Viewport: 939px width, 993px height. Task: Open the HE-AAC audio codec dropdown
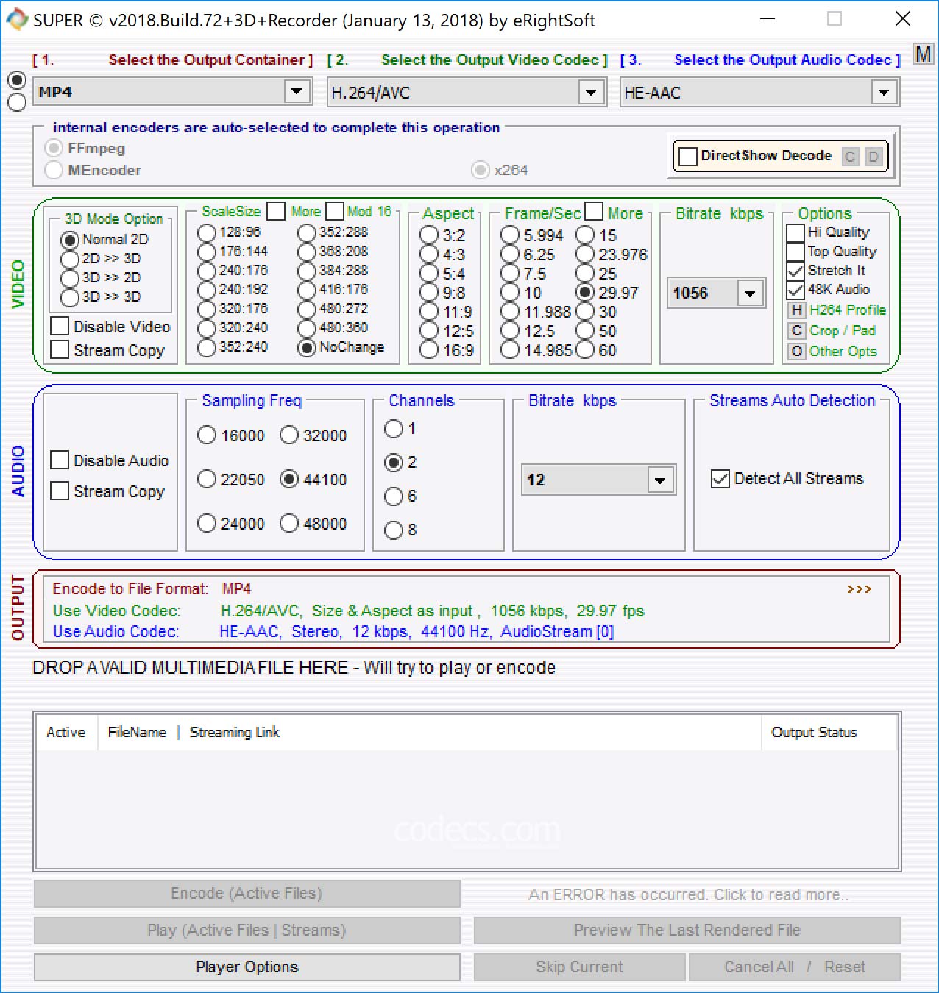[x=884, y=93]
